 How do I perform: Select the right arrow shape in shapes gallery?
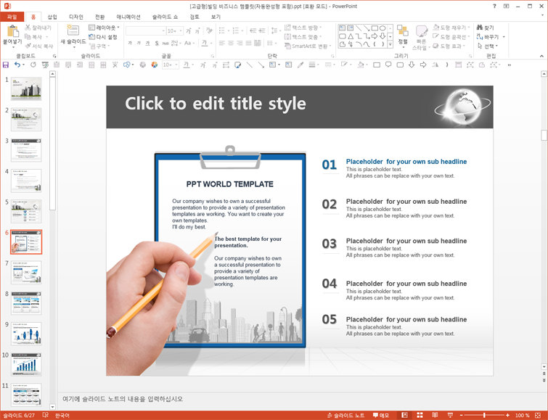375,36
